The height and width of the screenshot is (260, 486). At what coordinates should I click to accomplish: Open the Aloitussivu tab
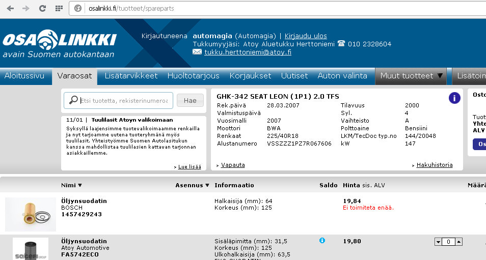click(x=24, y=76)
